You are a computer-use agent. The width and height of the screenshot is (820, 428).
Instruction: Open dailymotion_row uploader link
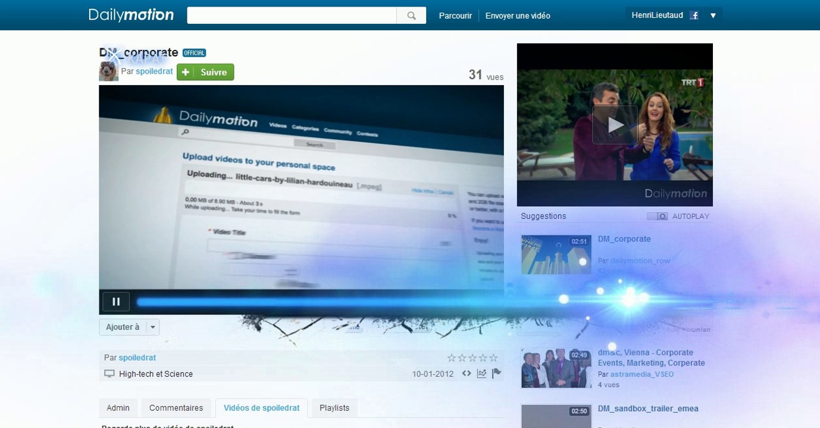[x=640, y=260]
